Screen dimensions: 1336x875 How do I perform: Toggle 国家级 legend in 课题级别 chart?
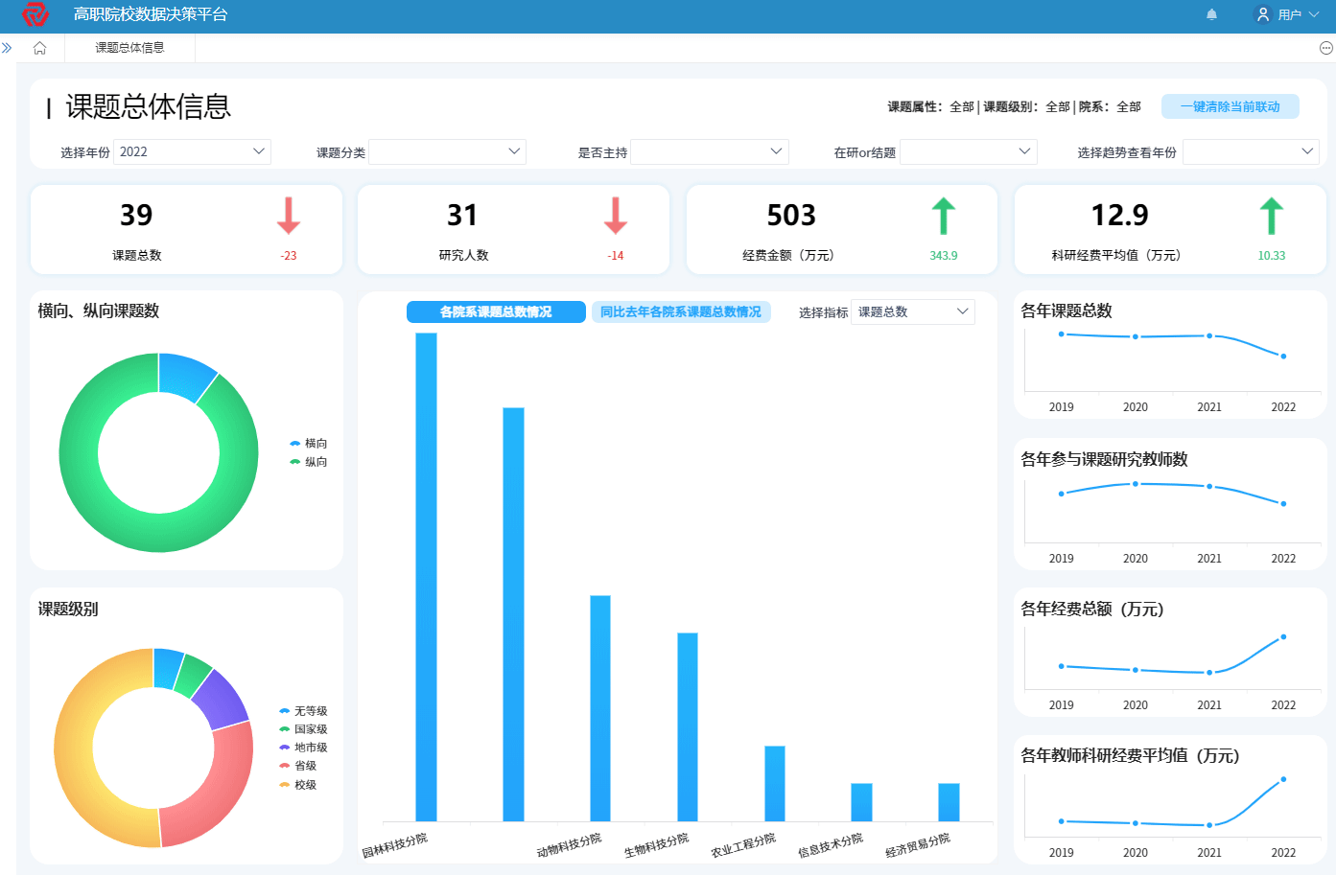click(x=303, y=729)
